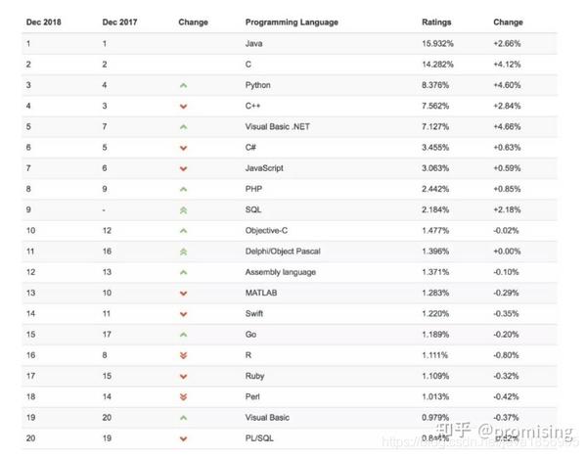
Task: Click the green up arrow beside Visual Basic .NET
Action: coord(183,127)
